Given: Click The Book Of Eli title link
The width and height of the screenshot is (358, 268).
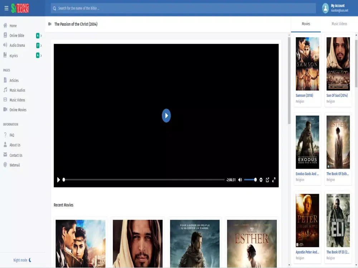Looking at the screenshot, I should pos(338,252).
